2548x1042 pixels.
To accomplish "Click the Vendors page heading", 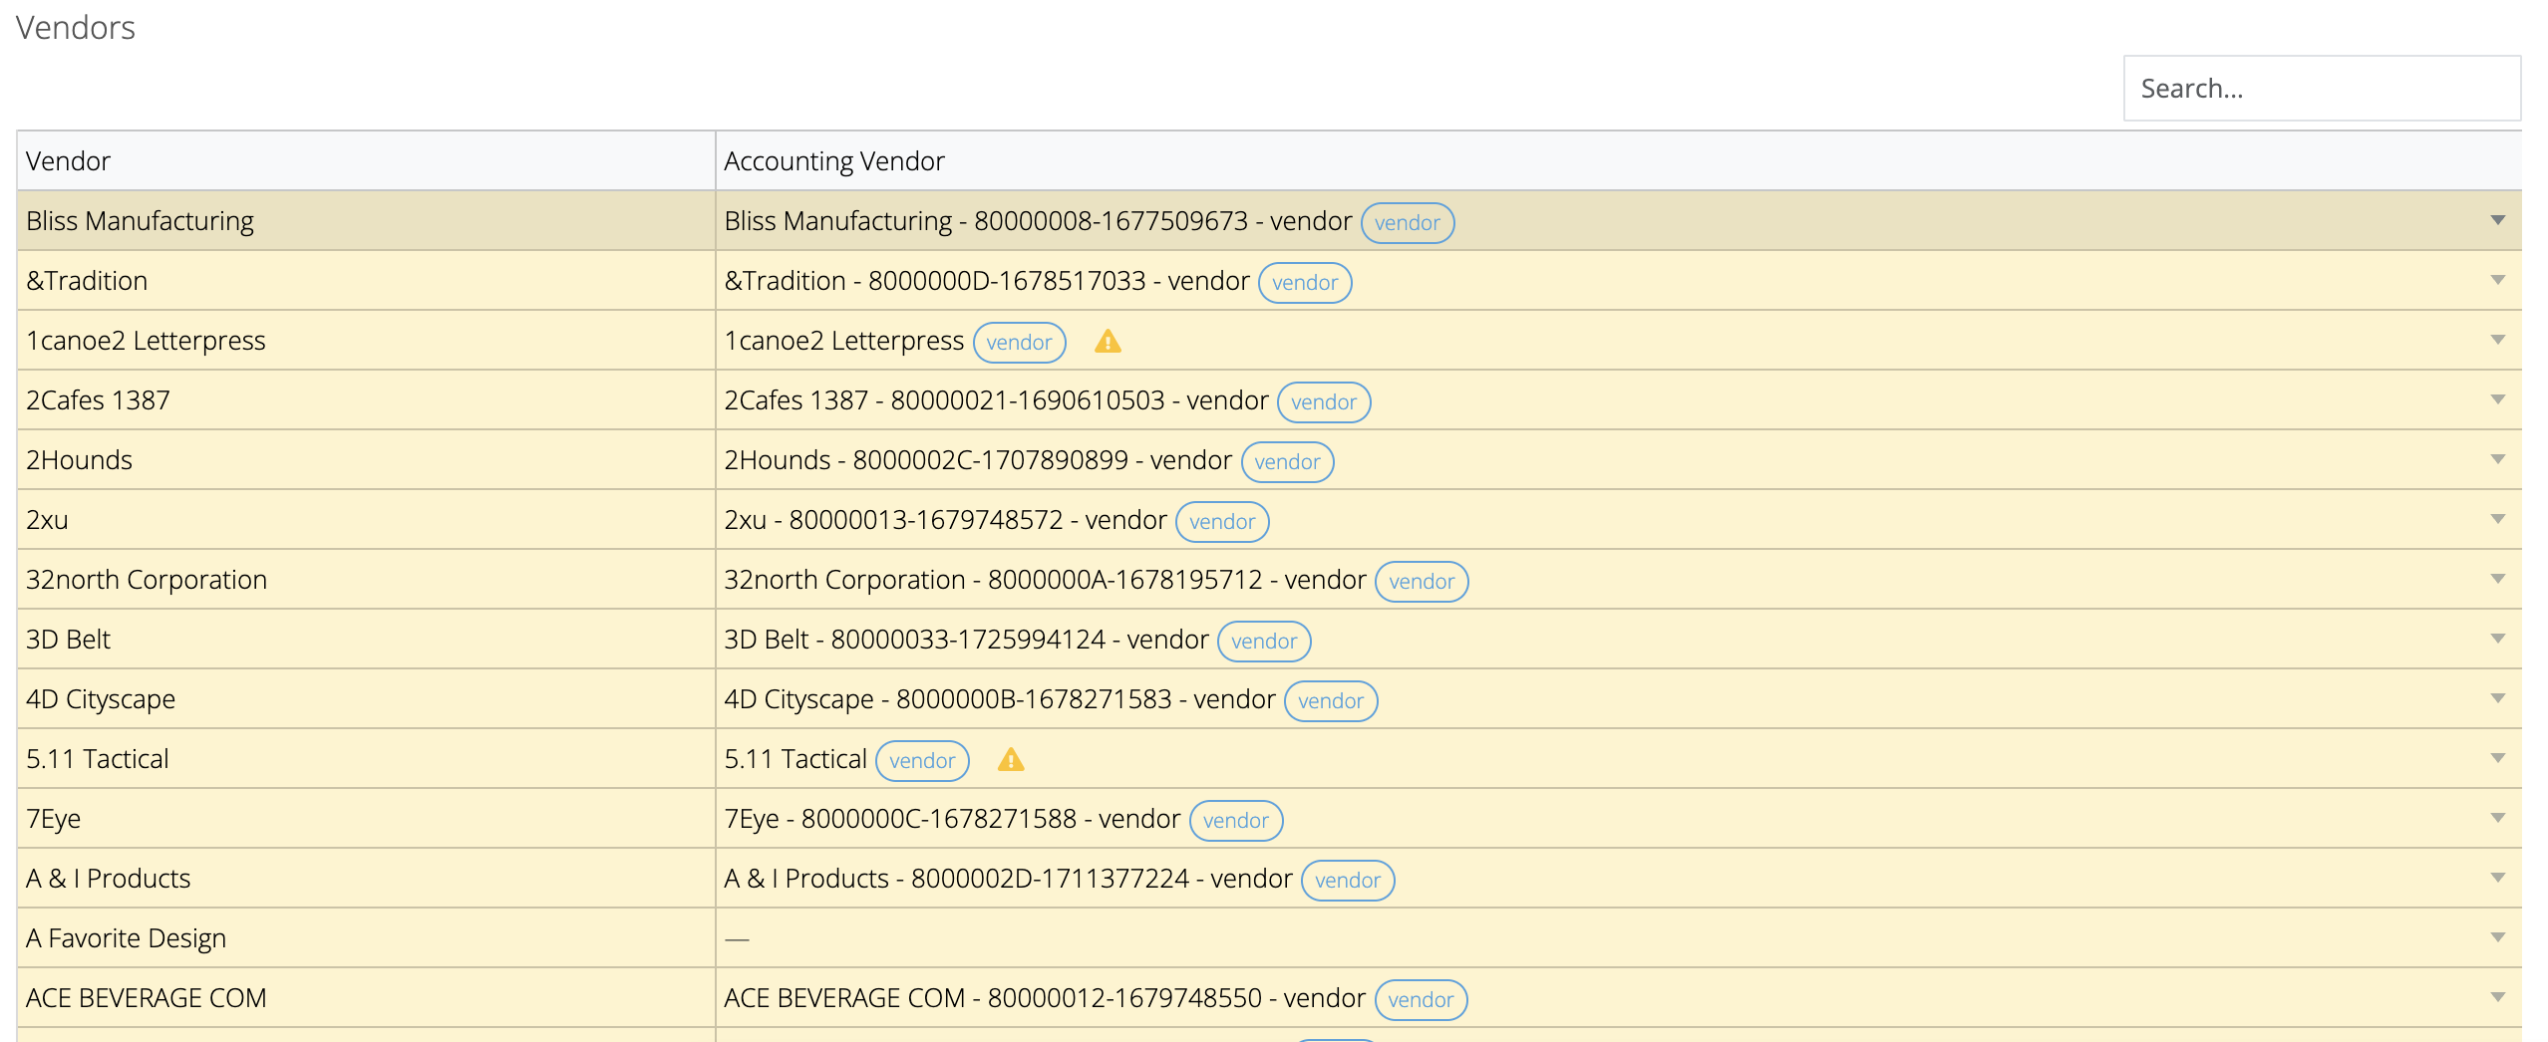I will 76,27.
